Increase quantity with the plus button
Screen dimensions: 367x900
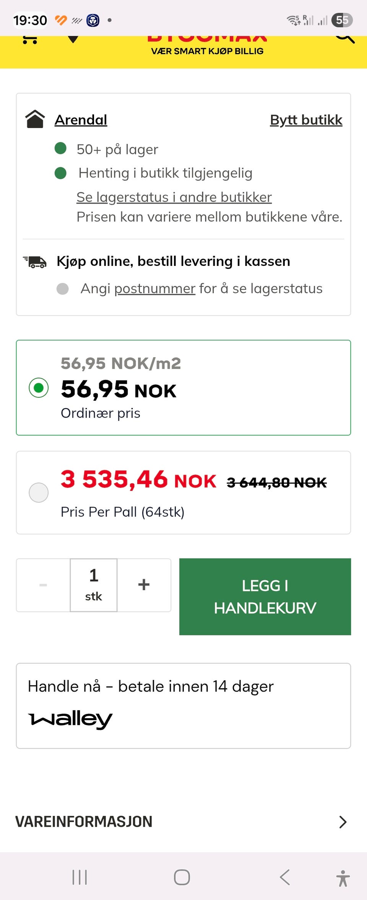(144, 585)
